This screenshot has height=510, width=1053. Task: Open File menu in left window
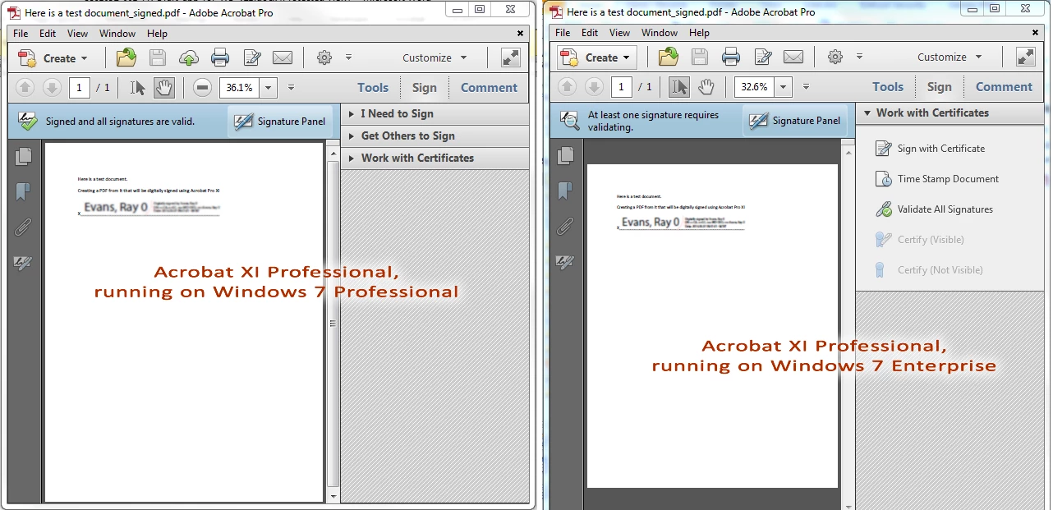click(21, 34)
